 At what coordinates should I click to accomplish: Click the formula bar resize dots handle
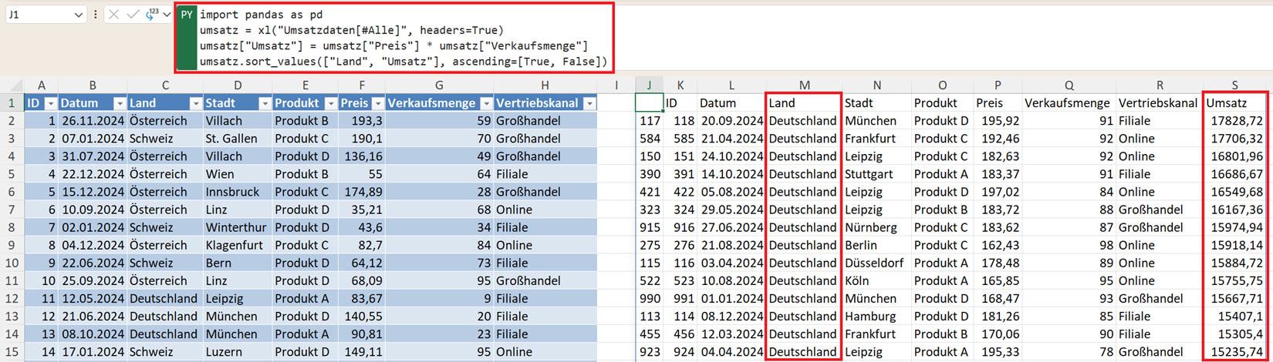point(95,15)
